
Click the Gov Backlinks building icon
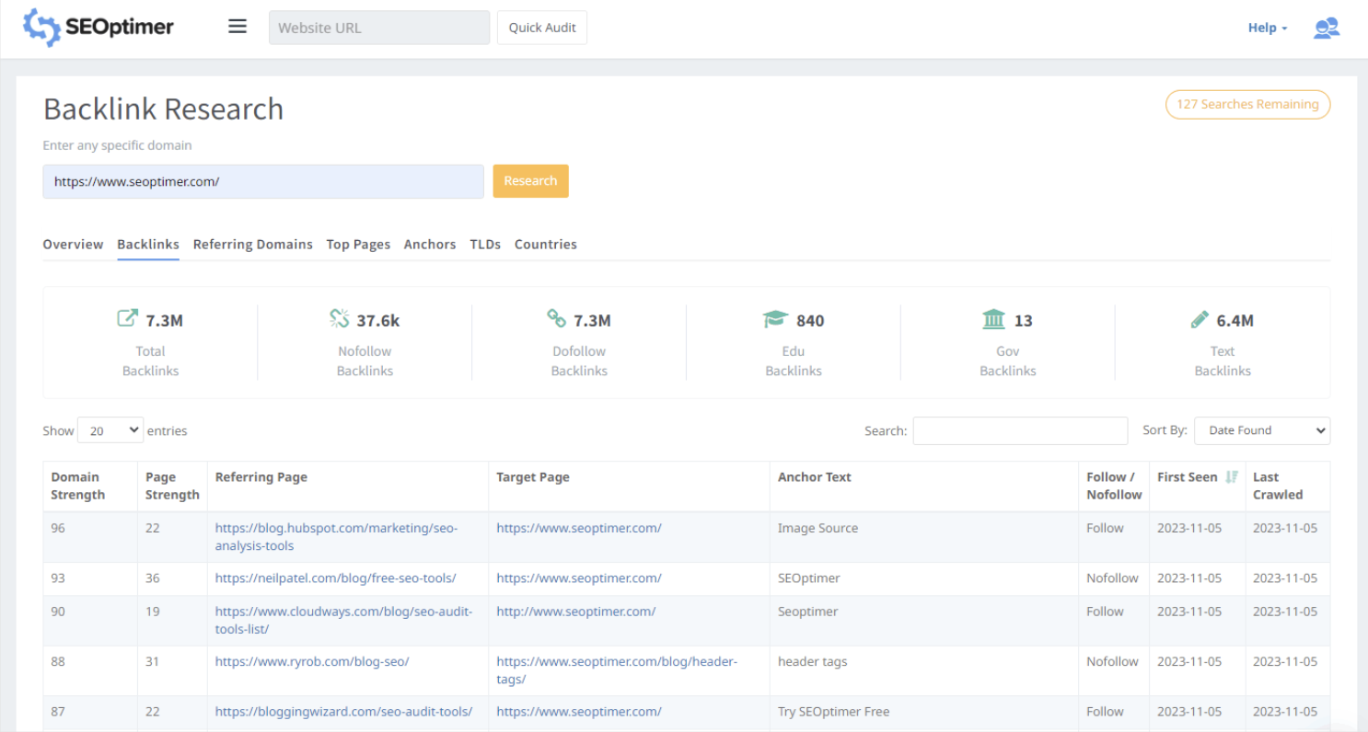click(x=993, y=320)
